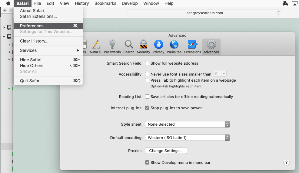Screen dimensions: 299x173
Task: Click the AirPlay display icon in menu bar
Action: click(x=295, y=3)
